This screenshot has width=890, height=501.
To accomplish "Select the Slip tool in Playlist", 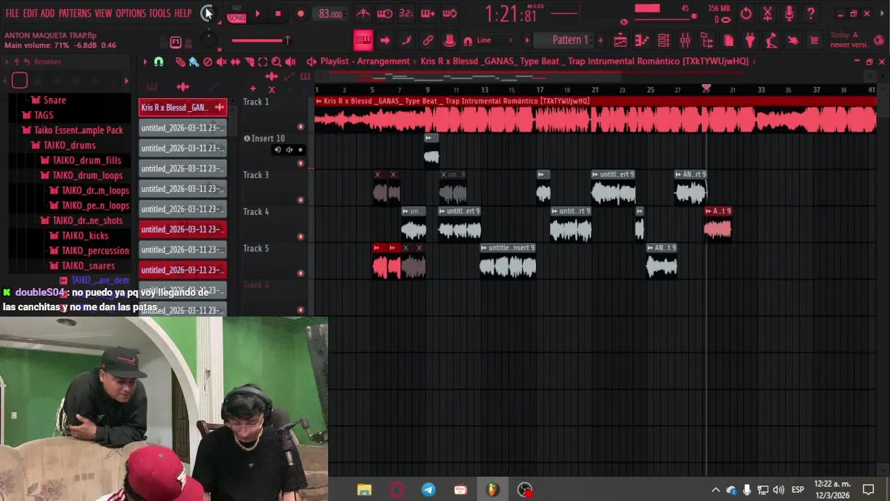I will point(235,62).
